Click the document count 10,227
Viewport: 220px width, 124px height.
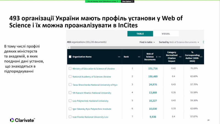tap(153, 101)
